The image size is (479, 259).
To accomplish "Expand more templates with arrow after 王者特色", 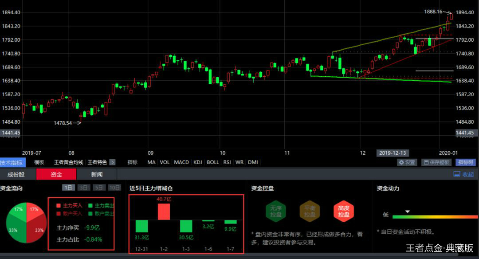I will point(112,162).
